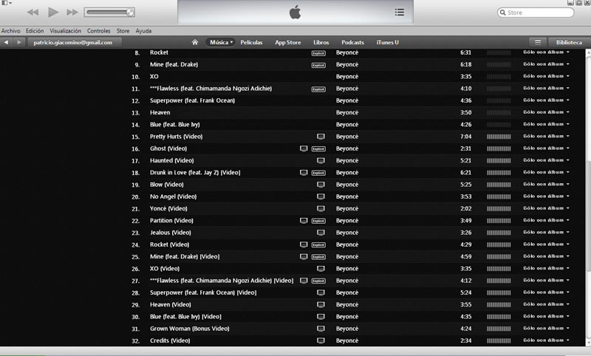
Task: Open the patricio.giacomino@gmail.com account menu
Action: pos(74,42)
